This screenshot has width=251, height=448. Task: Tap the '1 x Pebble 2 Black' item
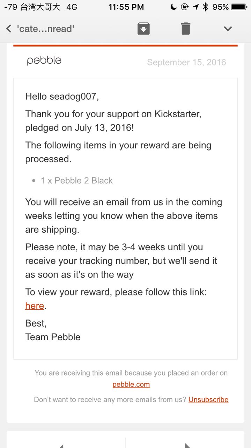tap(76, 181)
